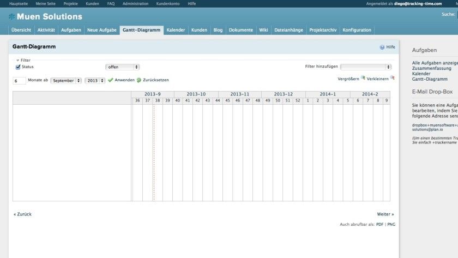
Task: Click the Verkleinern zoom-out icon
Action: tap(392, 77)
